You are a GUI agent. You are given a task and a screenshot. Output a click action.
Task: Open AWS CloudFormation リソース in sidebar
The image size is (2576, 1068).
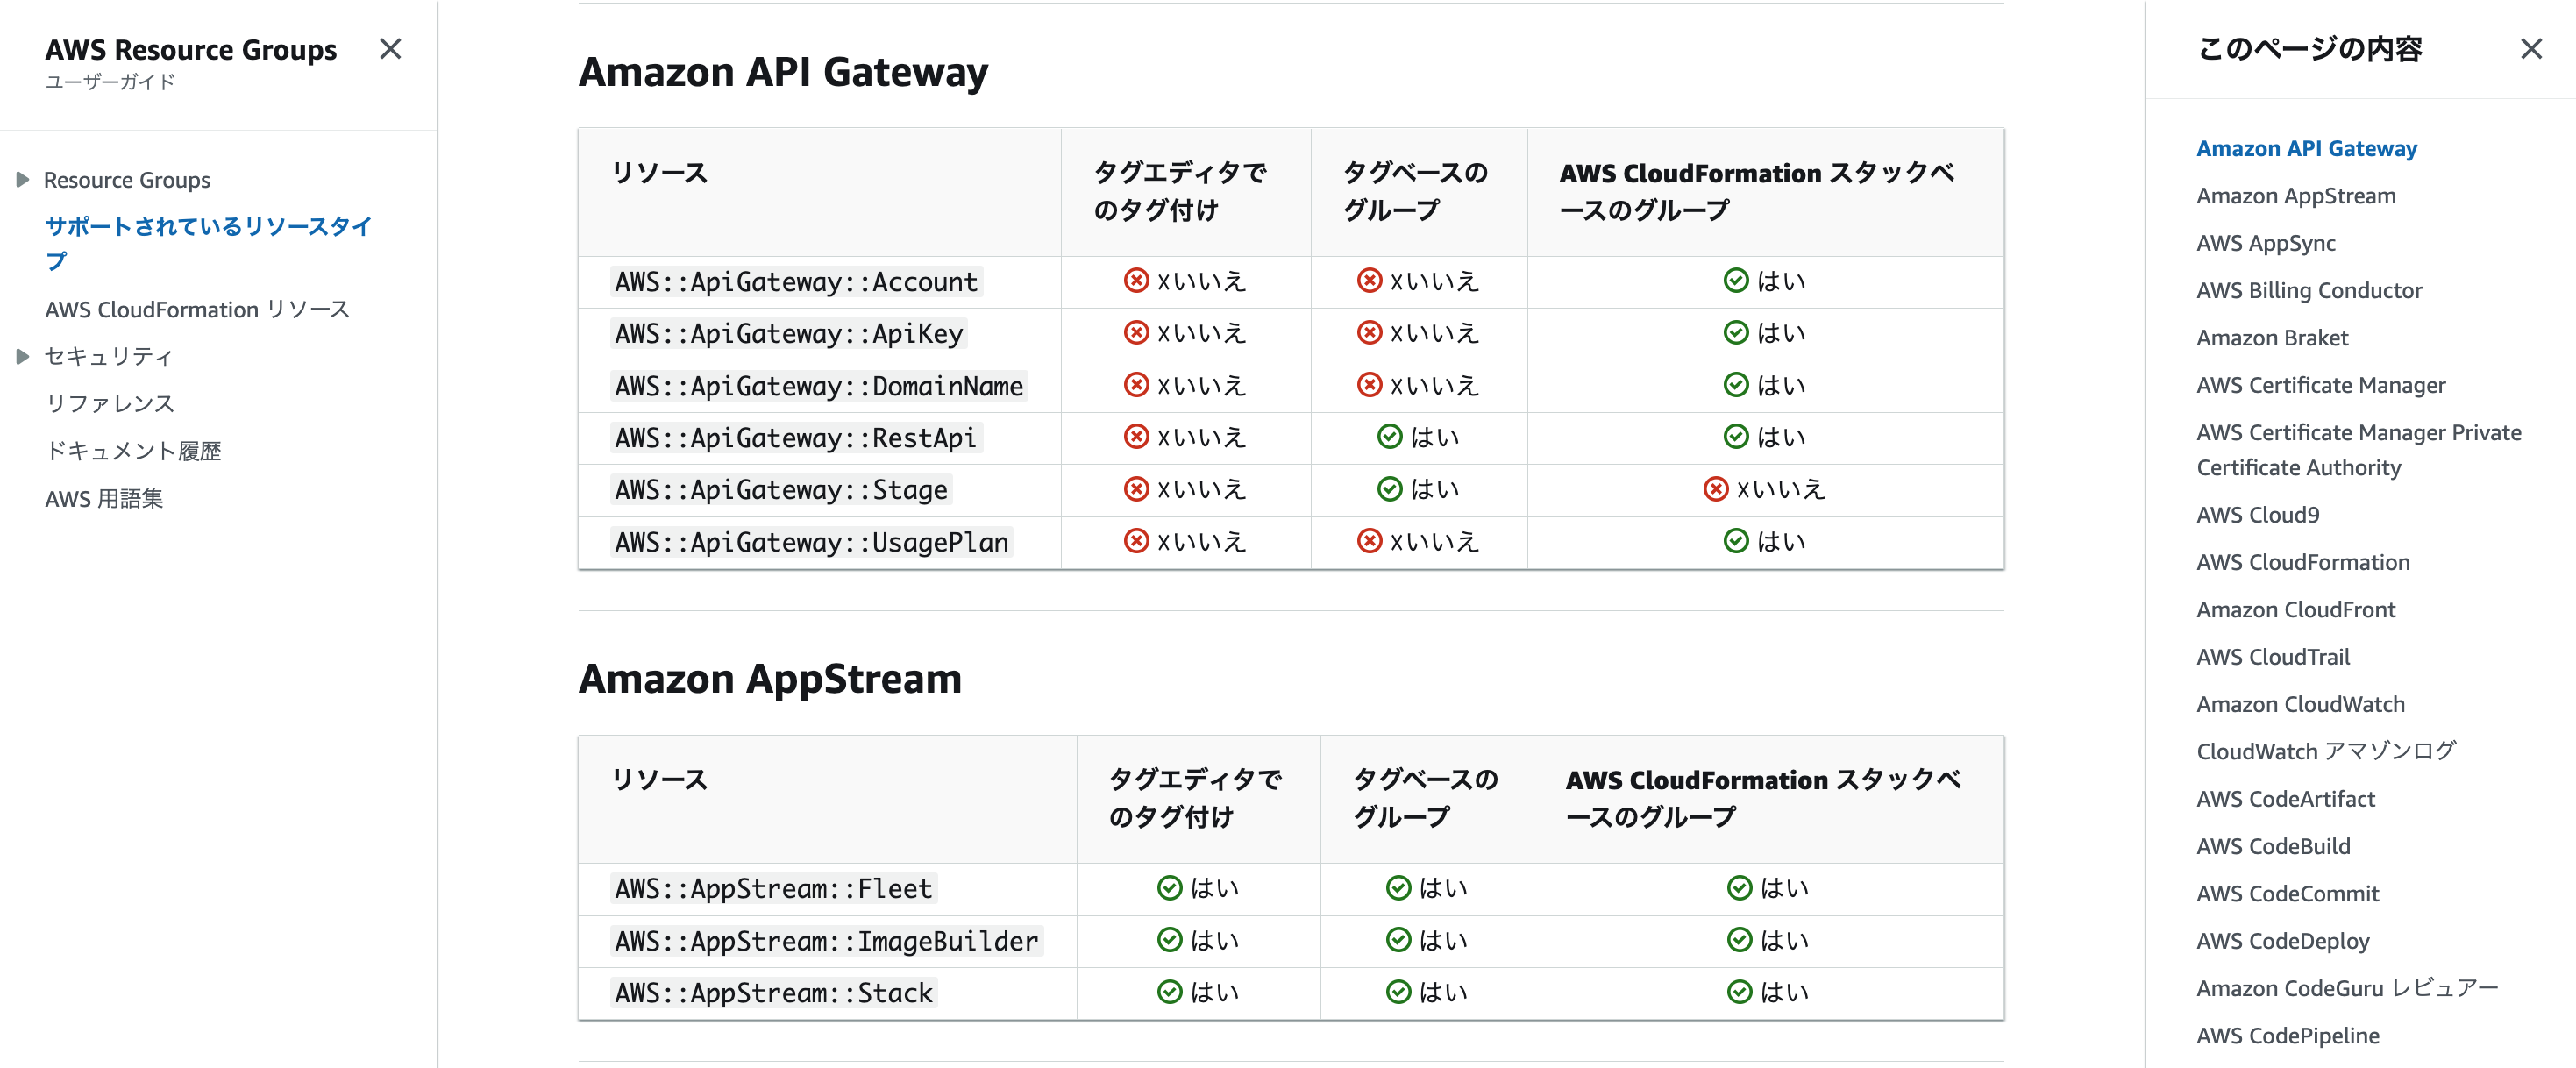point(197,309)
